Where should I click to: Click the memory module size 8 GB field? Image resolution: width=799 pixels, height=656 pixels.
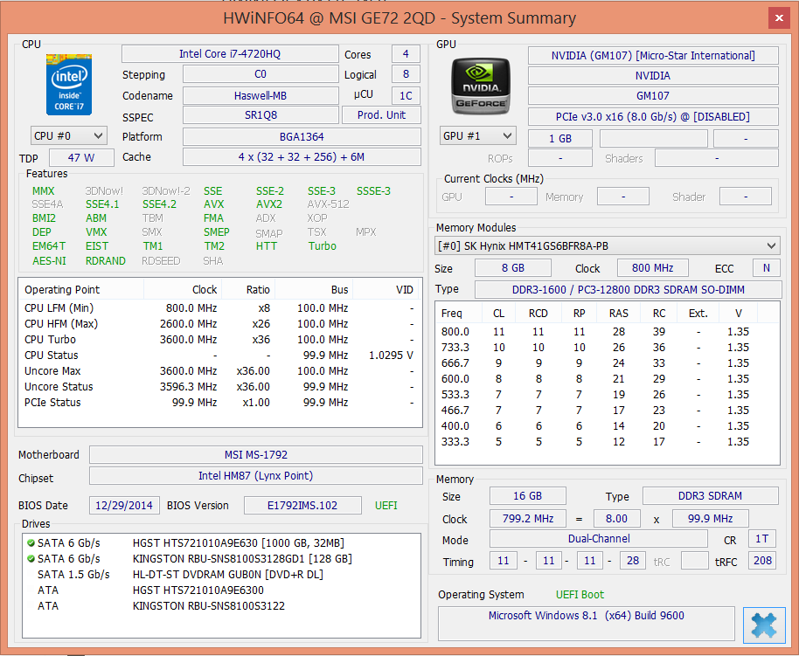click(512, 268)
